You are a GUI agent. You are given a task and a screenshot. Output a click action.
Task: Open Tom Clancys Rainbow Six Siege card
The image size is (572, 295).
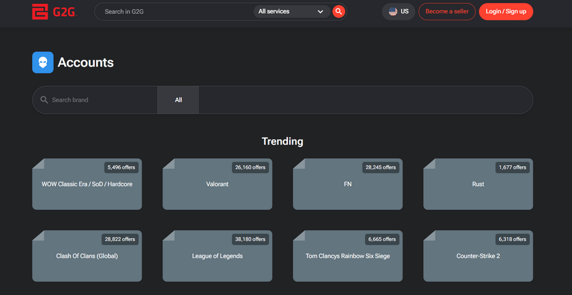pos(348,256)
